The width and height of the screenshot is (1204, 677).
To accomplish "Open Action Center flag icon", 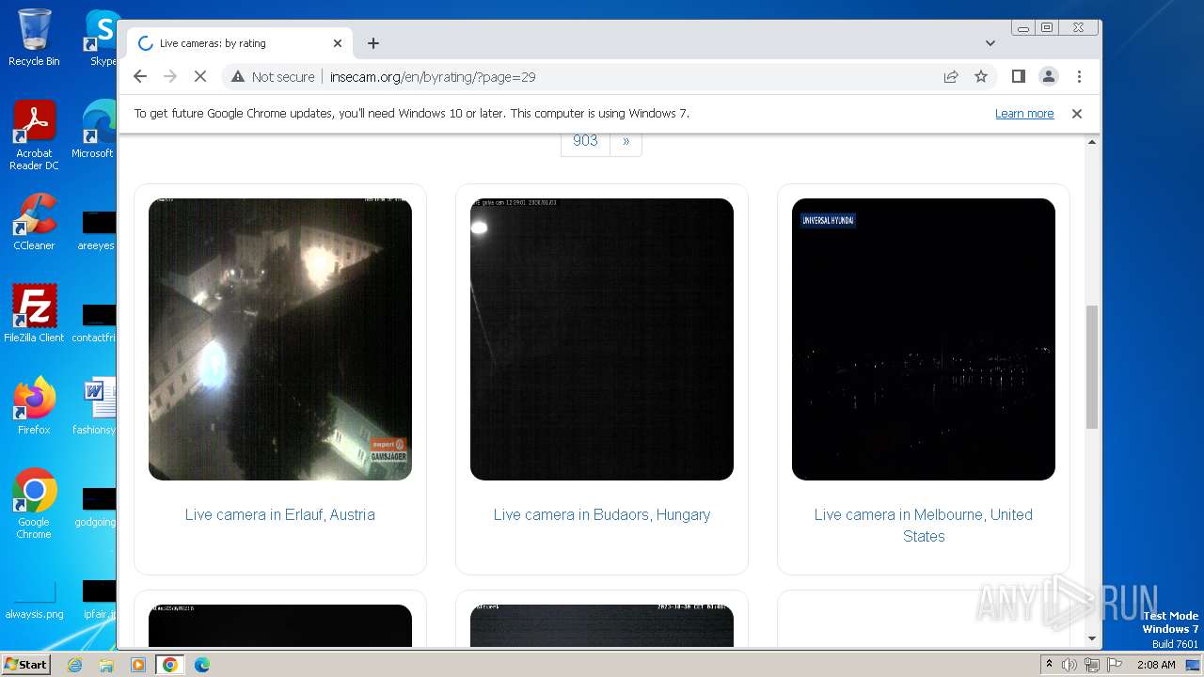I will (1113, 665).
